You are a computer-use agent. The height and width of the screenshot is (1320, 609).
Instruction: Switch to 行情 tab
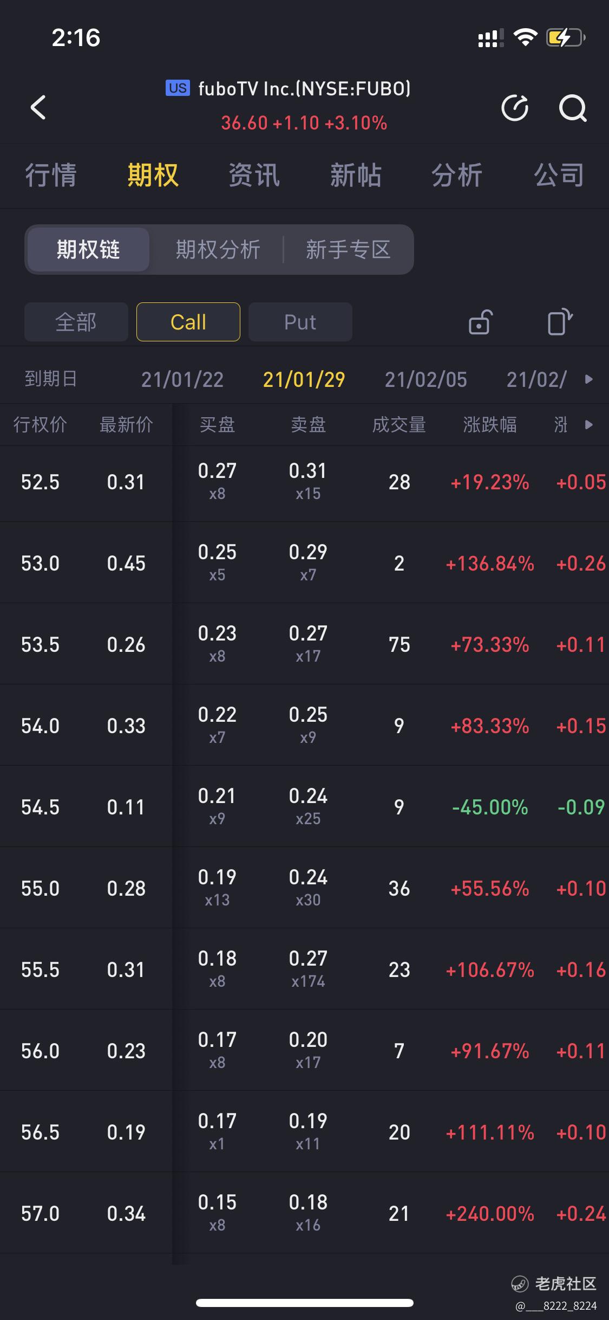coord(51,175)
